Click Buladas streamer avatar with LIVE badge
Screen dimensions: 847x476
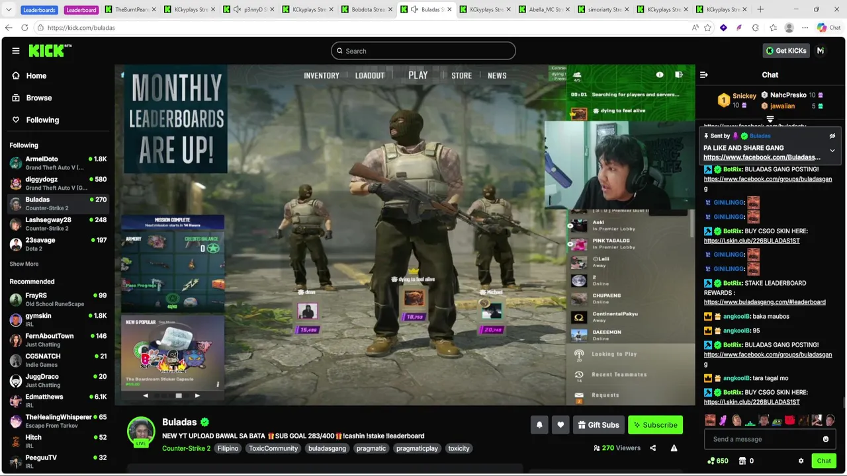[141, 432]
